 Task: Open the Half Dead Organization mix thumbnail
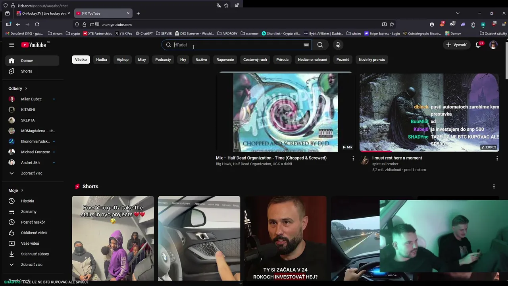click(x=285, y=112)
